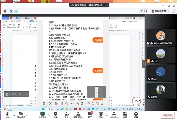
Task: Open 管理成员(4) member management
Action: point(78,115)
